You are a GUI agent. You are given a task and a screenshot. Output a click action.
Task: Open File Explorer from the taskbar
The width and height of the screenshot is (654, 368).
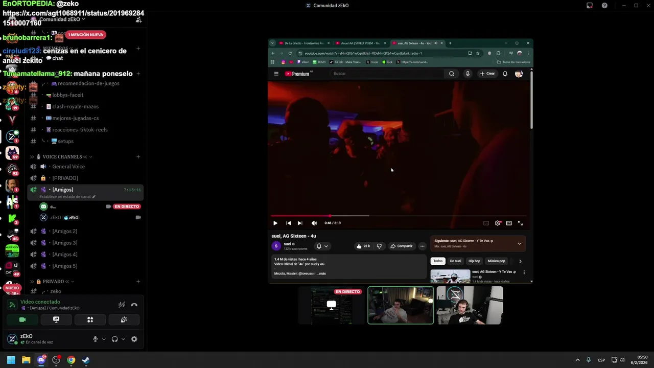pos(26,360)
